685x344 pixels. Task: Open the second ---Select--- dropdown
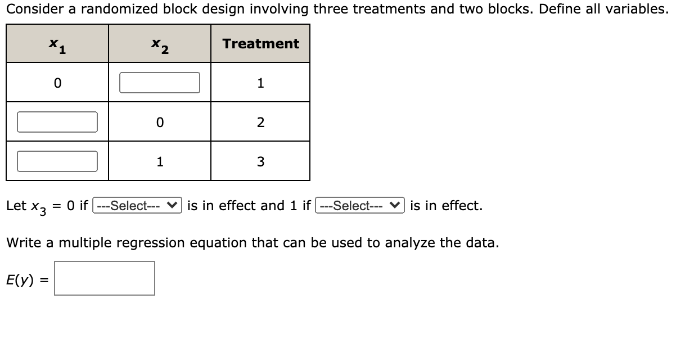(x=359, y=206)
